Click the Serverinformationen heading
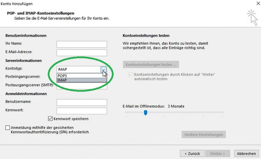 point(23,61)
